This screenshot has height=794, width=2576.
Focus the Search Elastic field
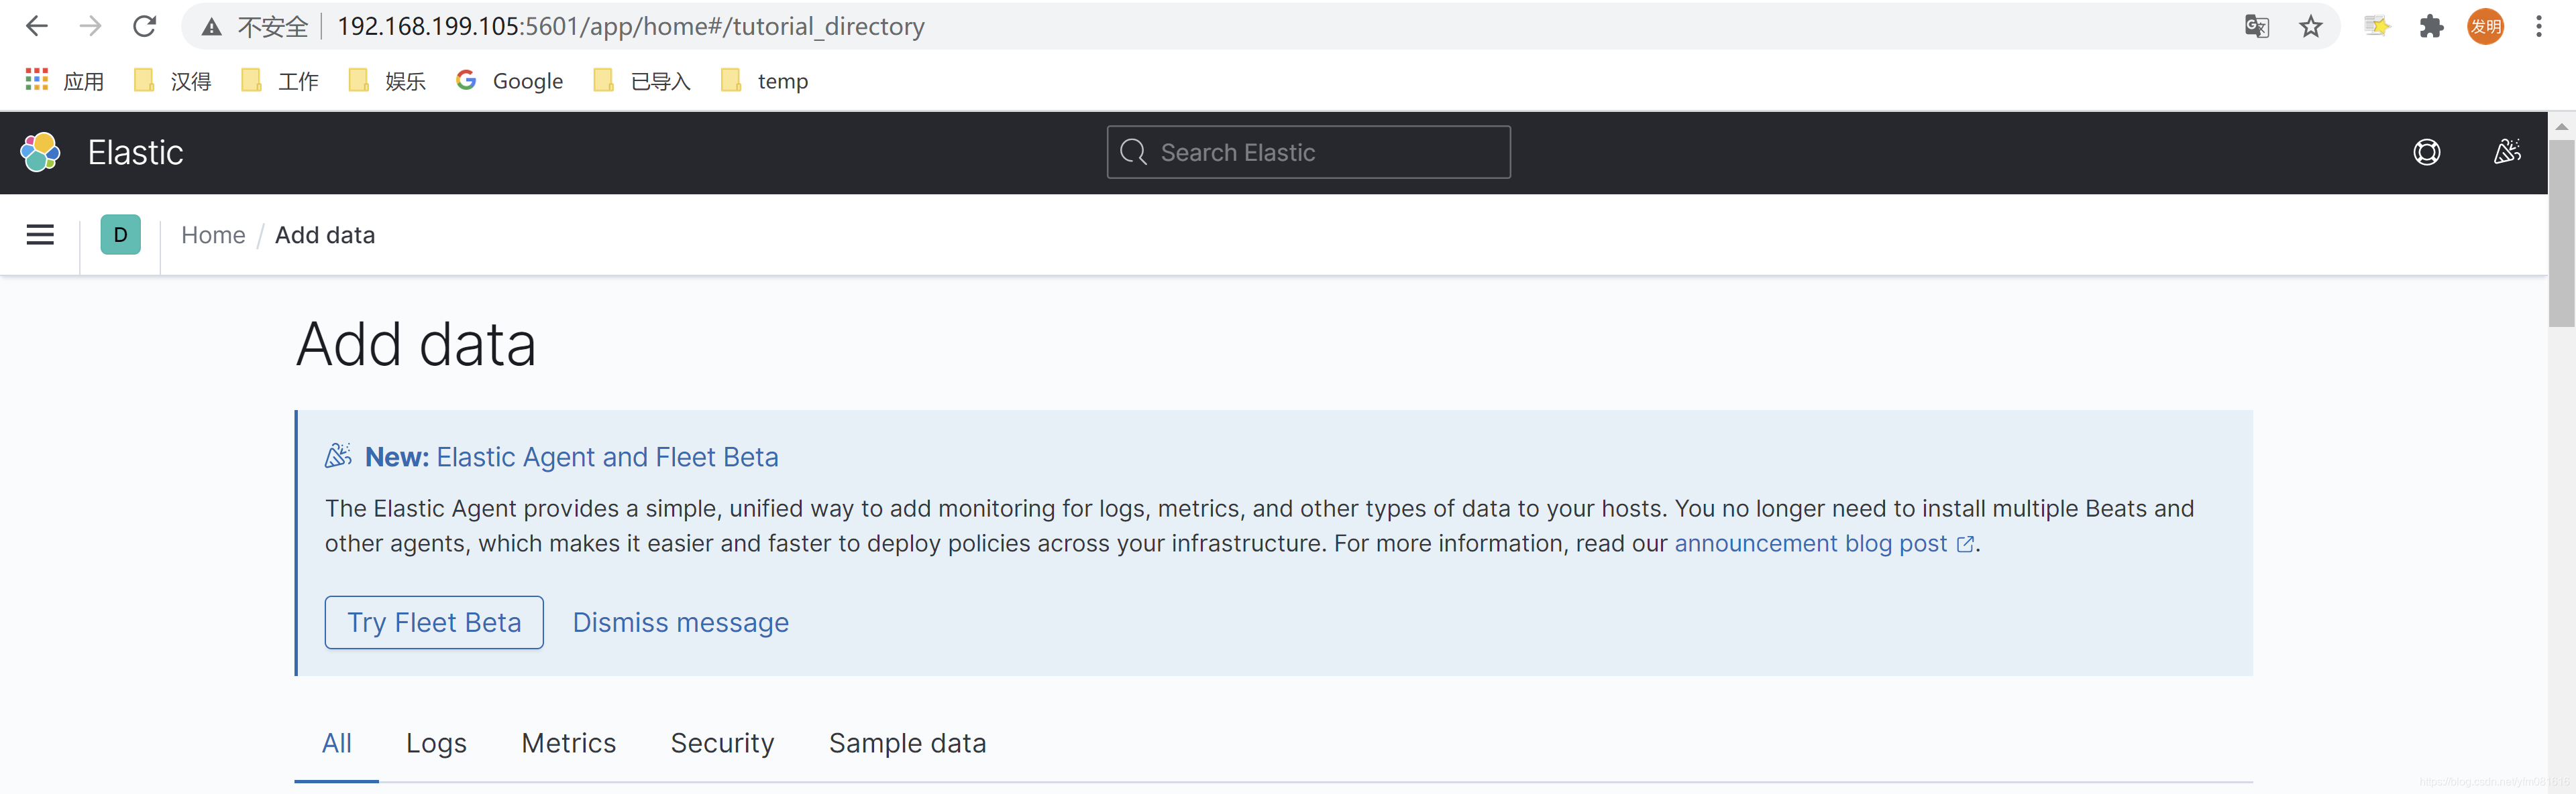(x=1308, y=152)
